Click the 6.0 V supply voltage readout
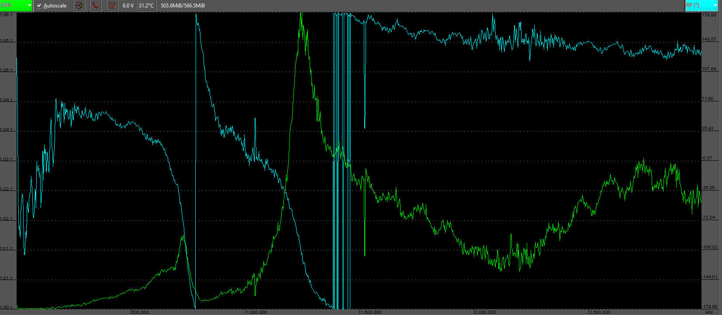The image size is (722, 315). point(128,6)
